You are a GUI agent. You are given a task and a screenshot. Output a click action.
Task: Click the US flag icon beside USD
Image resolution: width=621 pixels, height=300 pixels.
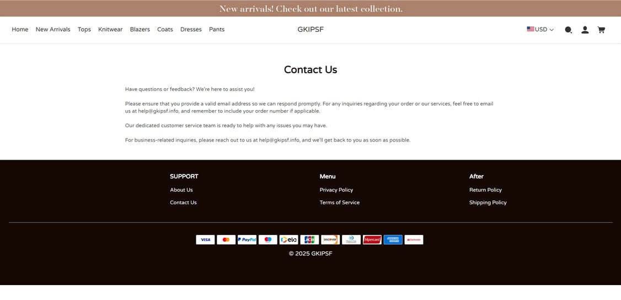[x=531, y=29]
